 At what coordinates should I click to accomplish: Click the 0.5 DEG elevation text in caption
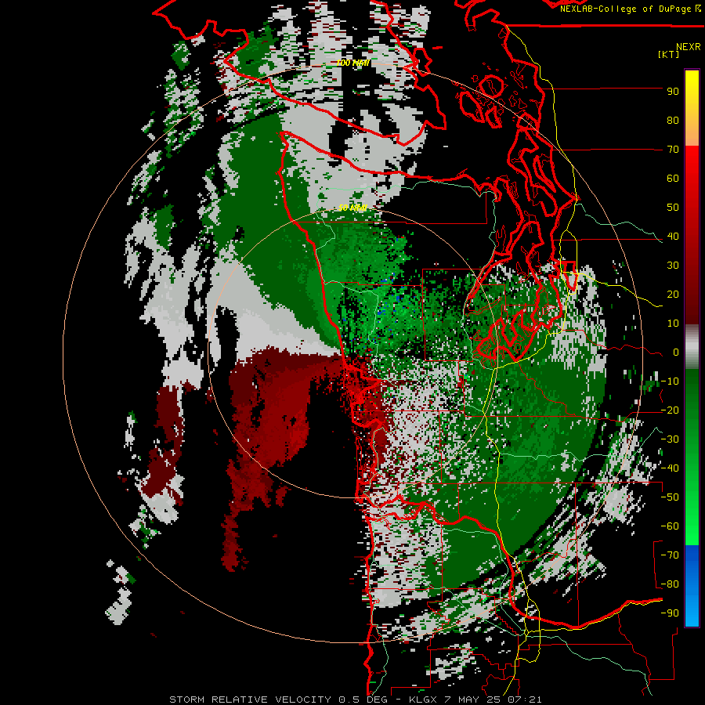coord(361,700)
